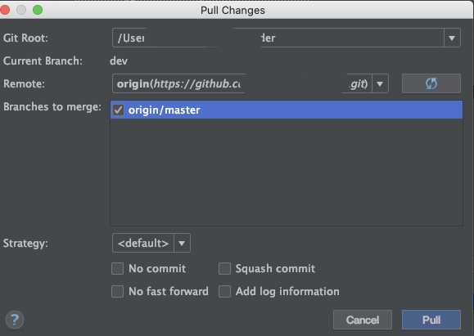Enable the Squash commit checkbox
Screen dimensions: 474x336
coord(224,268)
